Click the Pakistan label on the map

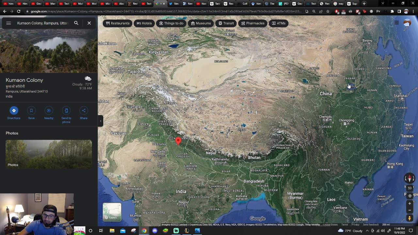(x=118, y=133)
